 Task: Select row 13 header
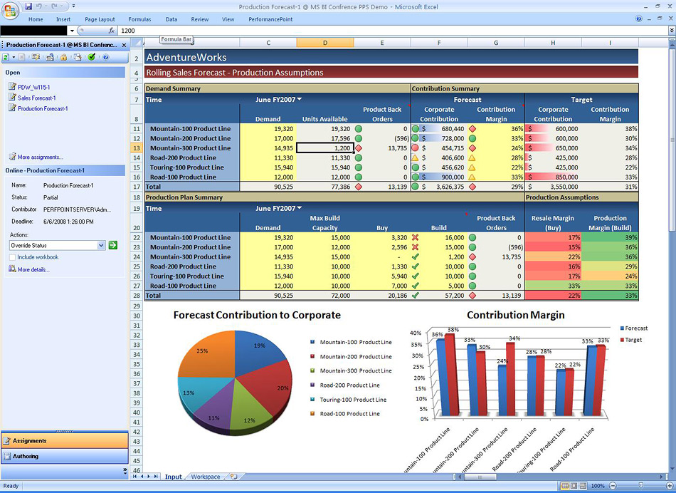tap(136, 148)
